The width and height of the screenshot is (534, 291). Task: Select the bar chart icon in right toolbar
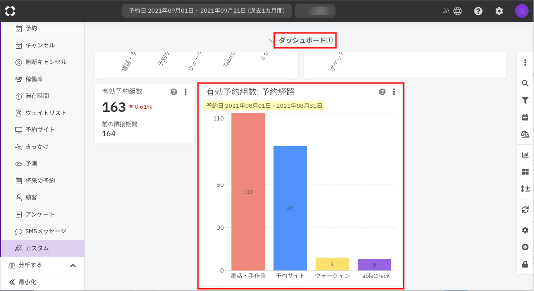click(525, 155)
